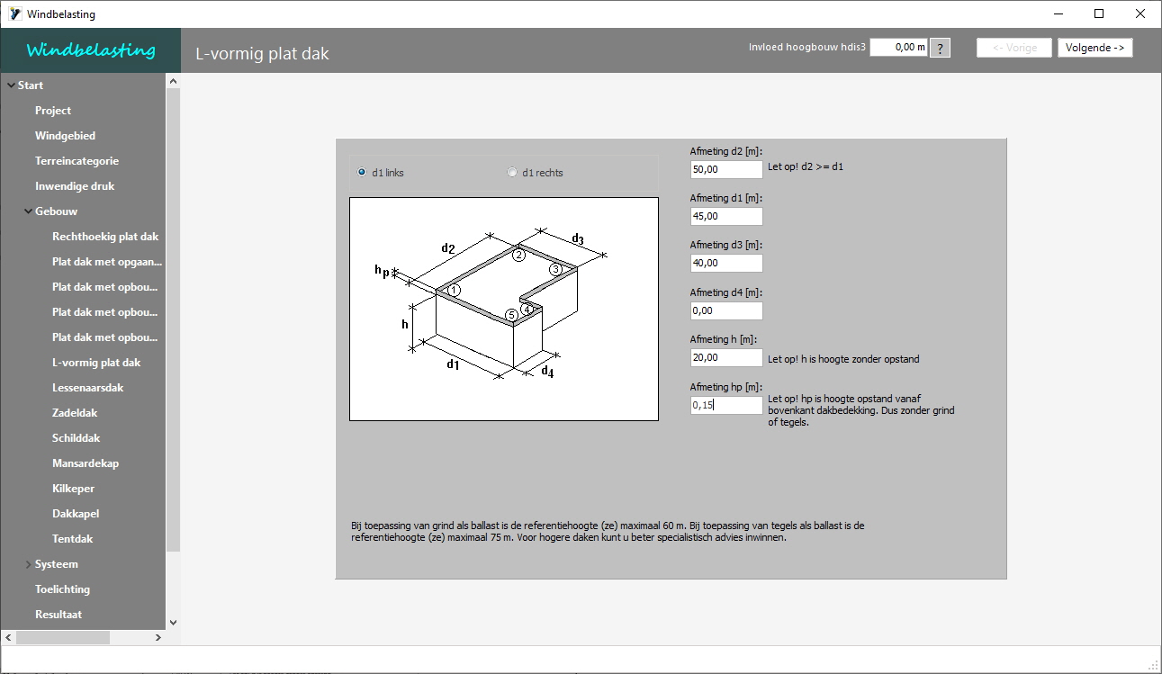The width and height of the screenshot is (1162, 674).
Task: Maximize the Windbelasting window
Action: pos(1099,13)
